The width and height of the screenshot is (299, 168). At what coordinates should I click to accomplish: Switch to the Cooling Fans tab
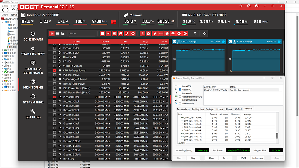tap(198, 109)
